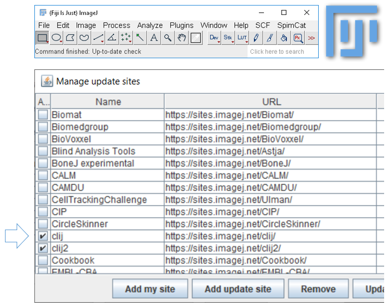The image size is (388, 305).
Task: Click the search field in the ImageJ window
Action: coord(283,52)
